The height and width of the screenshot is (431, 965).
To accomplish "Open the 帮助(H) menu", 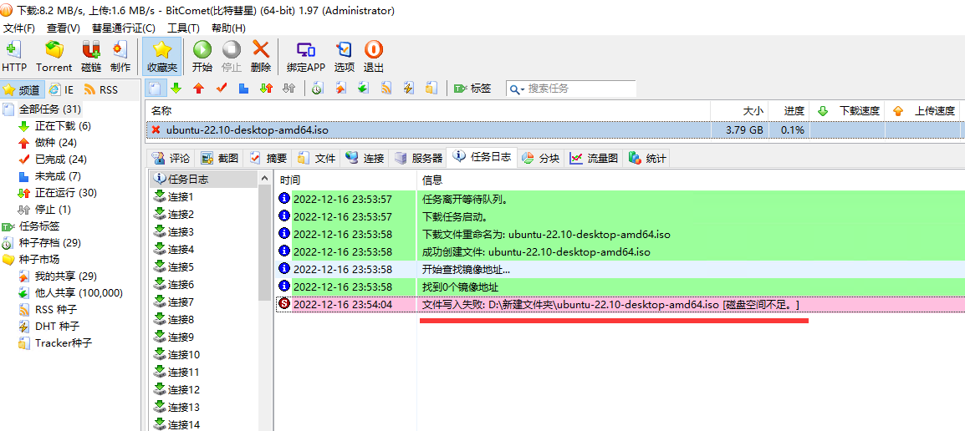I will pyautogui.click(x=228, y=28).
